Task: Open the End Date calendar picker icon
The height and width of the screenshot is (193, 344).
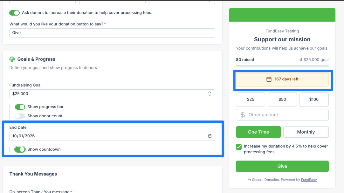Action: (x=210, y=136)
